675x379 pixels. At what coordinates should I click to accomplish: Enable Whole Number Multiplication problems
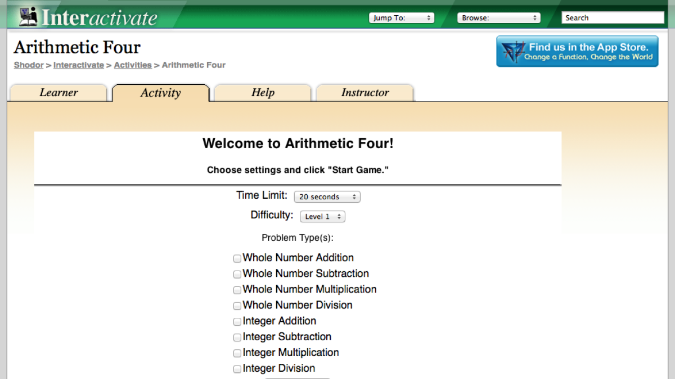click(237, 290)
